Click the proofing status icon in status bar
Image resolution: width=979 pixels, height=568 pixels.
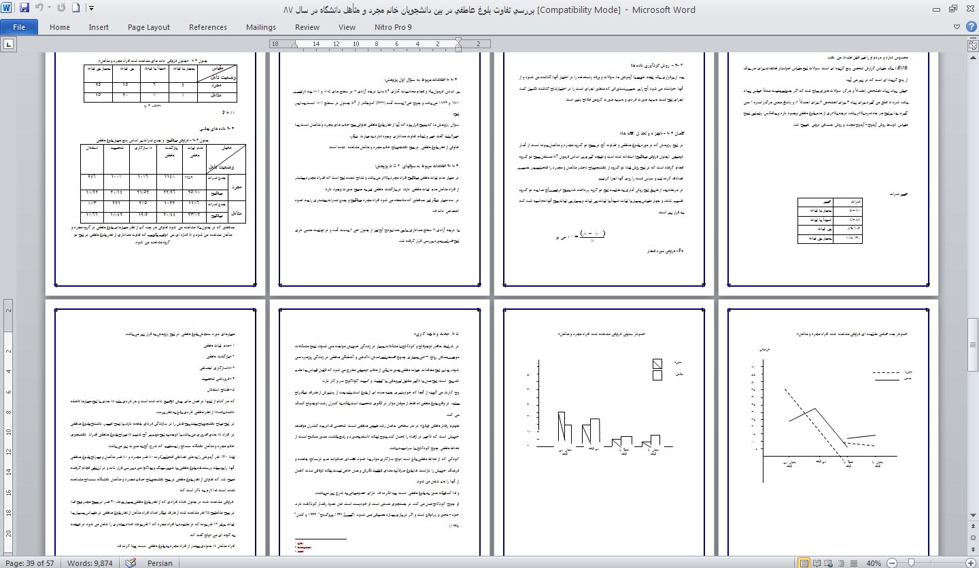pyautogui.click(x=131, y=563)
